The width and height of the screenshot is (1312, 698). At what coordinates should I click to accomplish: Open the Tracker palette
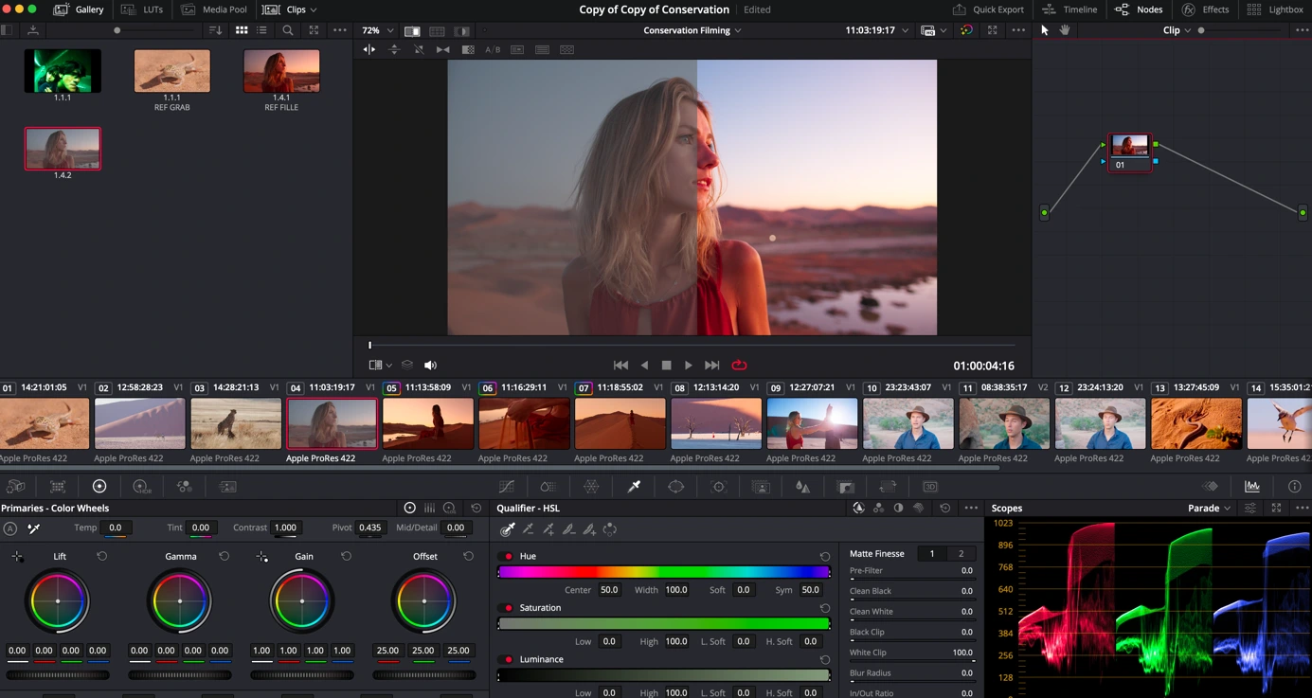pos(717,486)
